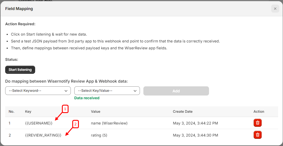Click the Action column header
The width and height of the screenshot is (283, 146).
259,112
